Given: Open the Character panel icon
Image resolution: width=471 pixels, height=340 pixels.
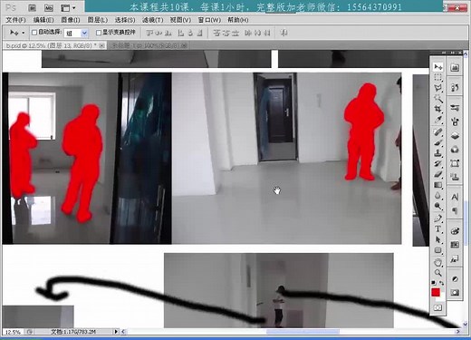Looking at the screenshot, I should (x=455, y=197).
